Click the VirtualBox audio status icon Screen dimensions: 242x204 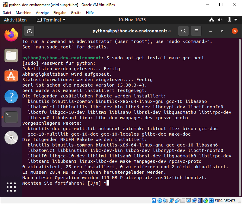coord(166,201)
